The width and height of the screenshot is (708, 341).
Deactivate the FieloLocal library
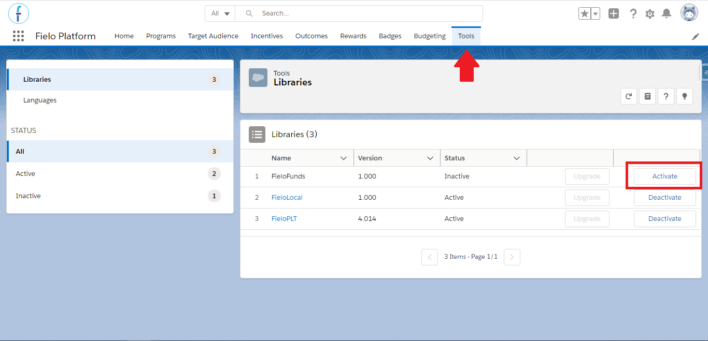pos(665,198)
